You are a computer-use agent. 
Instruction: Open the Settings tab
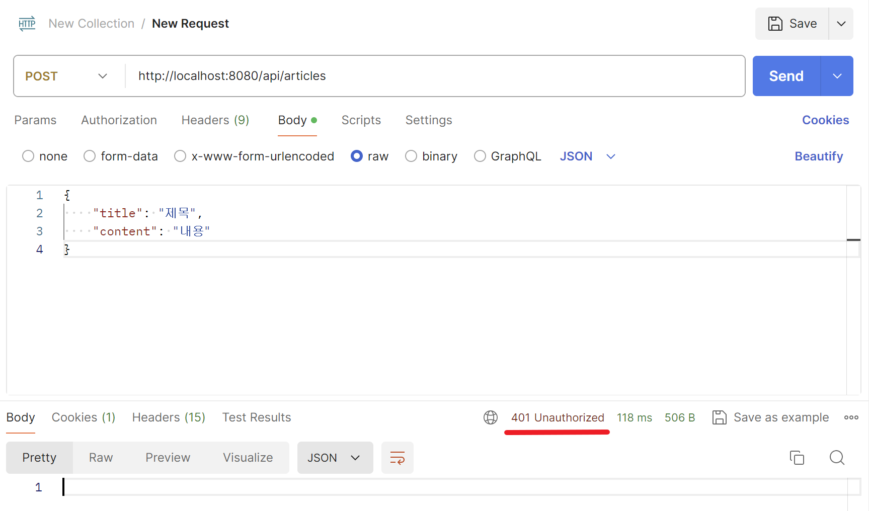(429, 120)
